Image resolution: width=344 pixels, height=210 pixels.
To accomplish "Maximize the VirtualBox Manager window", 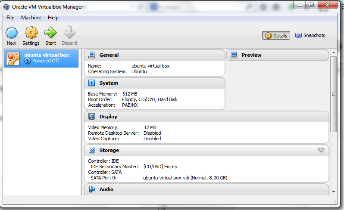I will click(311, 5).
